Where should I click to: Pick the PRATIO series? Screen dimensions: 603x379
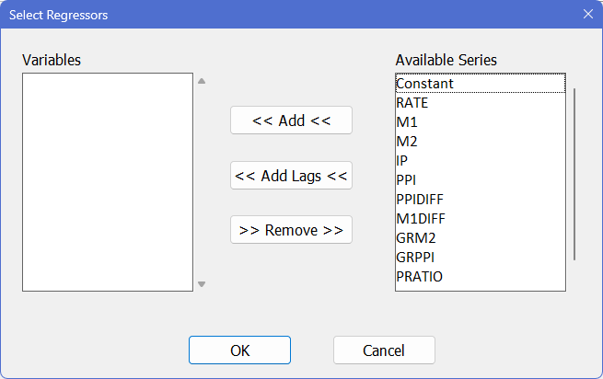click(x=419, y=276)
